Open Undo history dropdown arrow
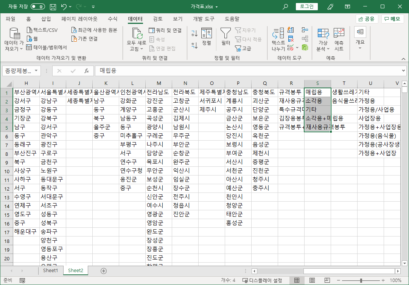This screenshot has width=409, height=285. (x=70, y=7)
